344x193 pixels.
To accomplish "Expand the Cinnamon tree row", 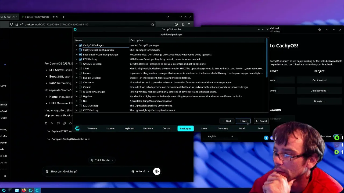I will click(x=76, y=82).
